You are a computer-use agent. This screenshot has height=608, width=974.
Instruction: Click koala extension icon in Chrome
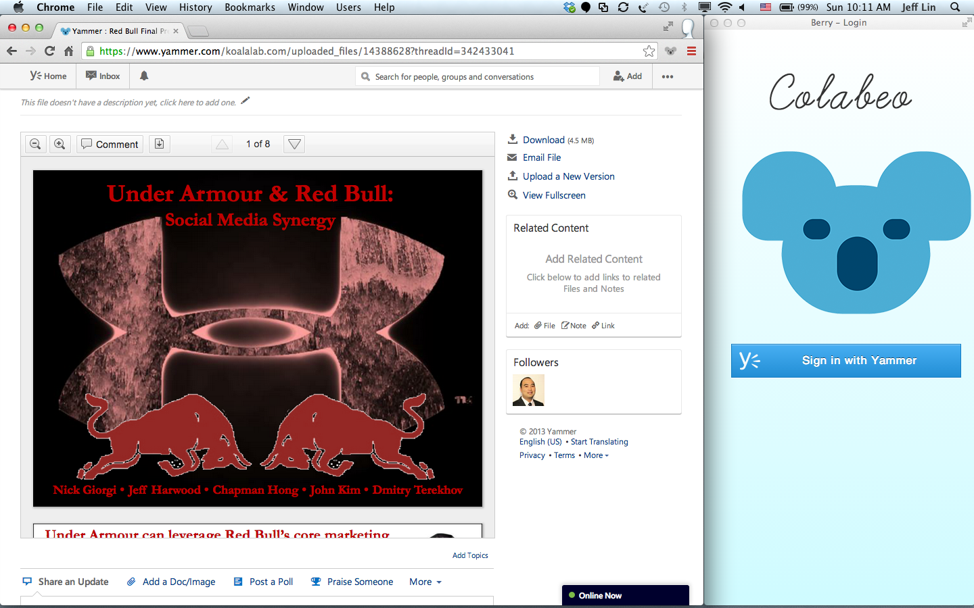click(671, 51)
